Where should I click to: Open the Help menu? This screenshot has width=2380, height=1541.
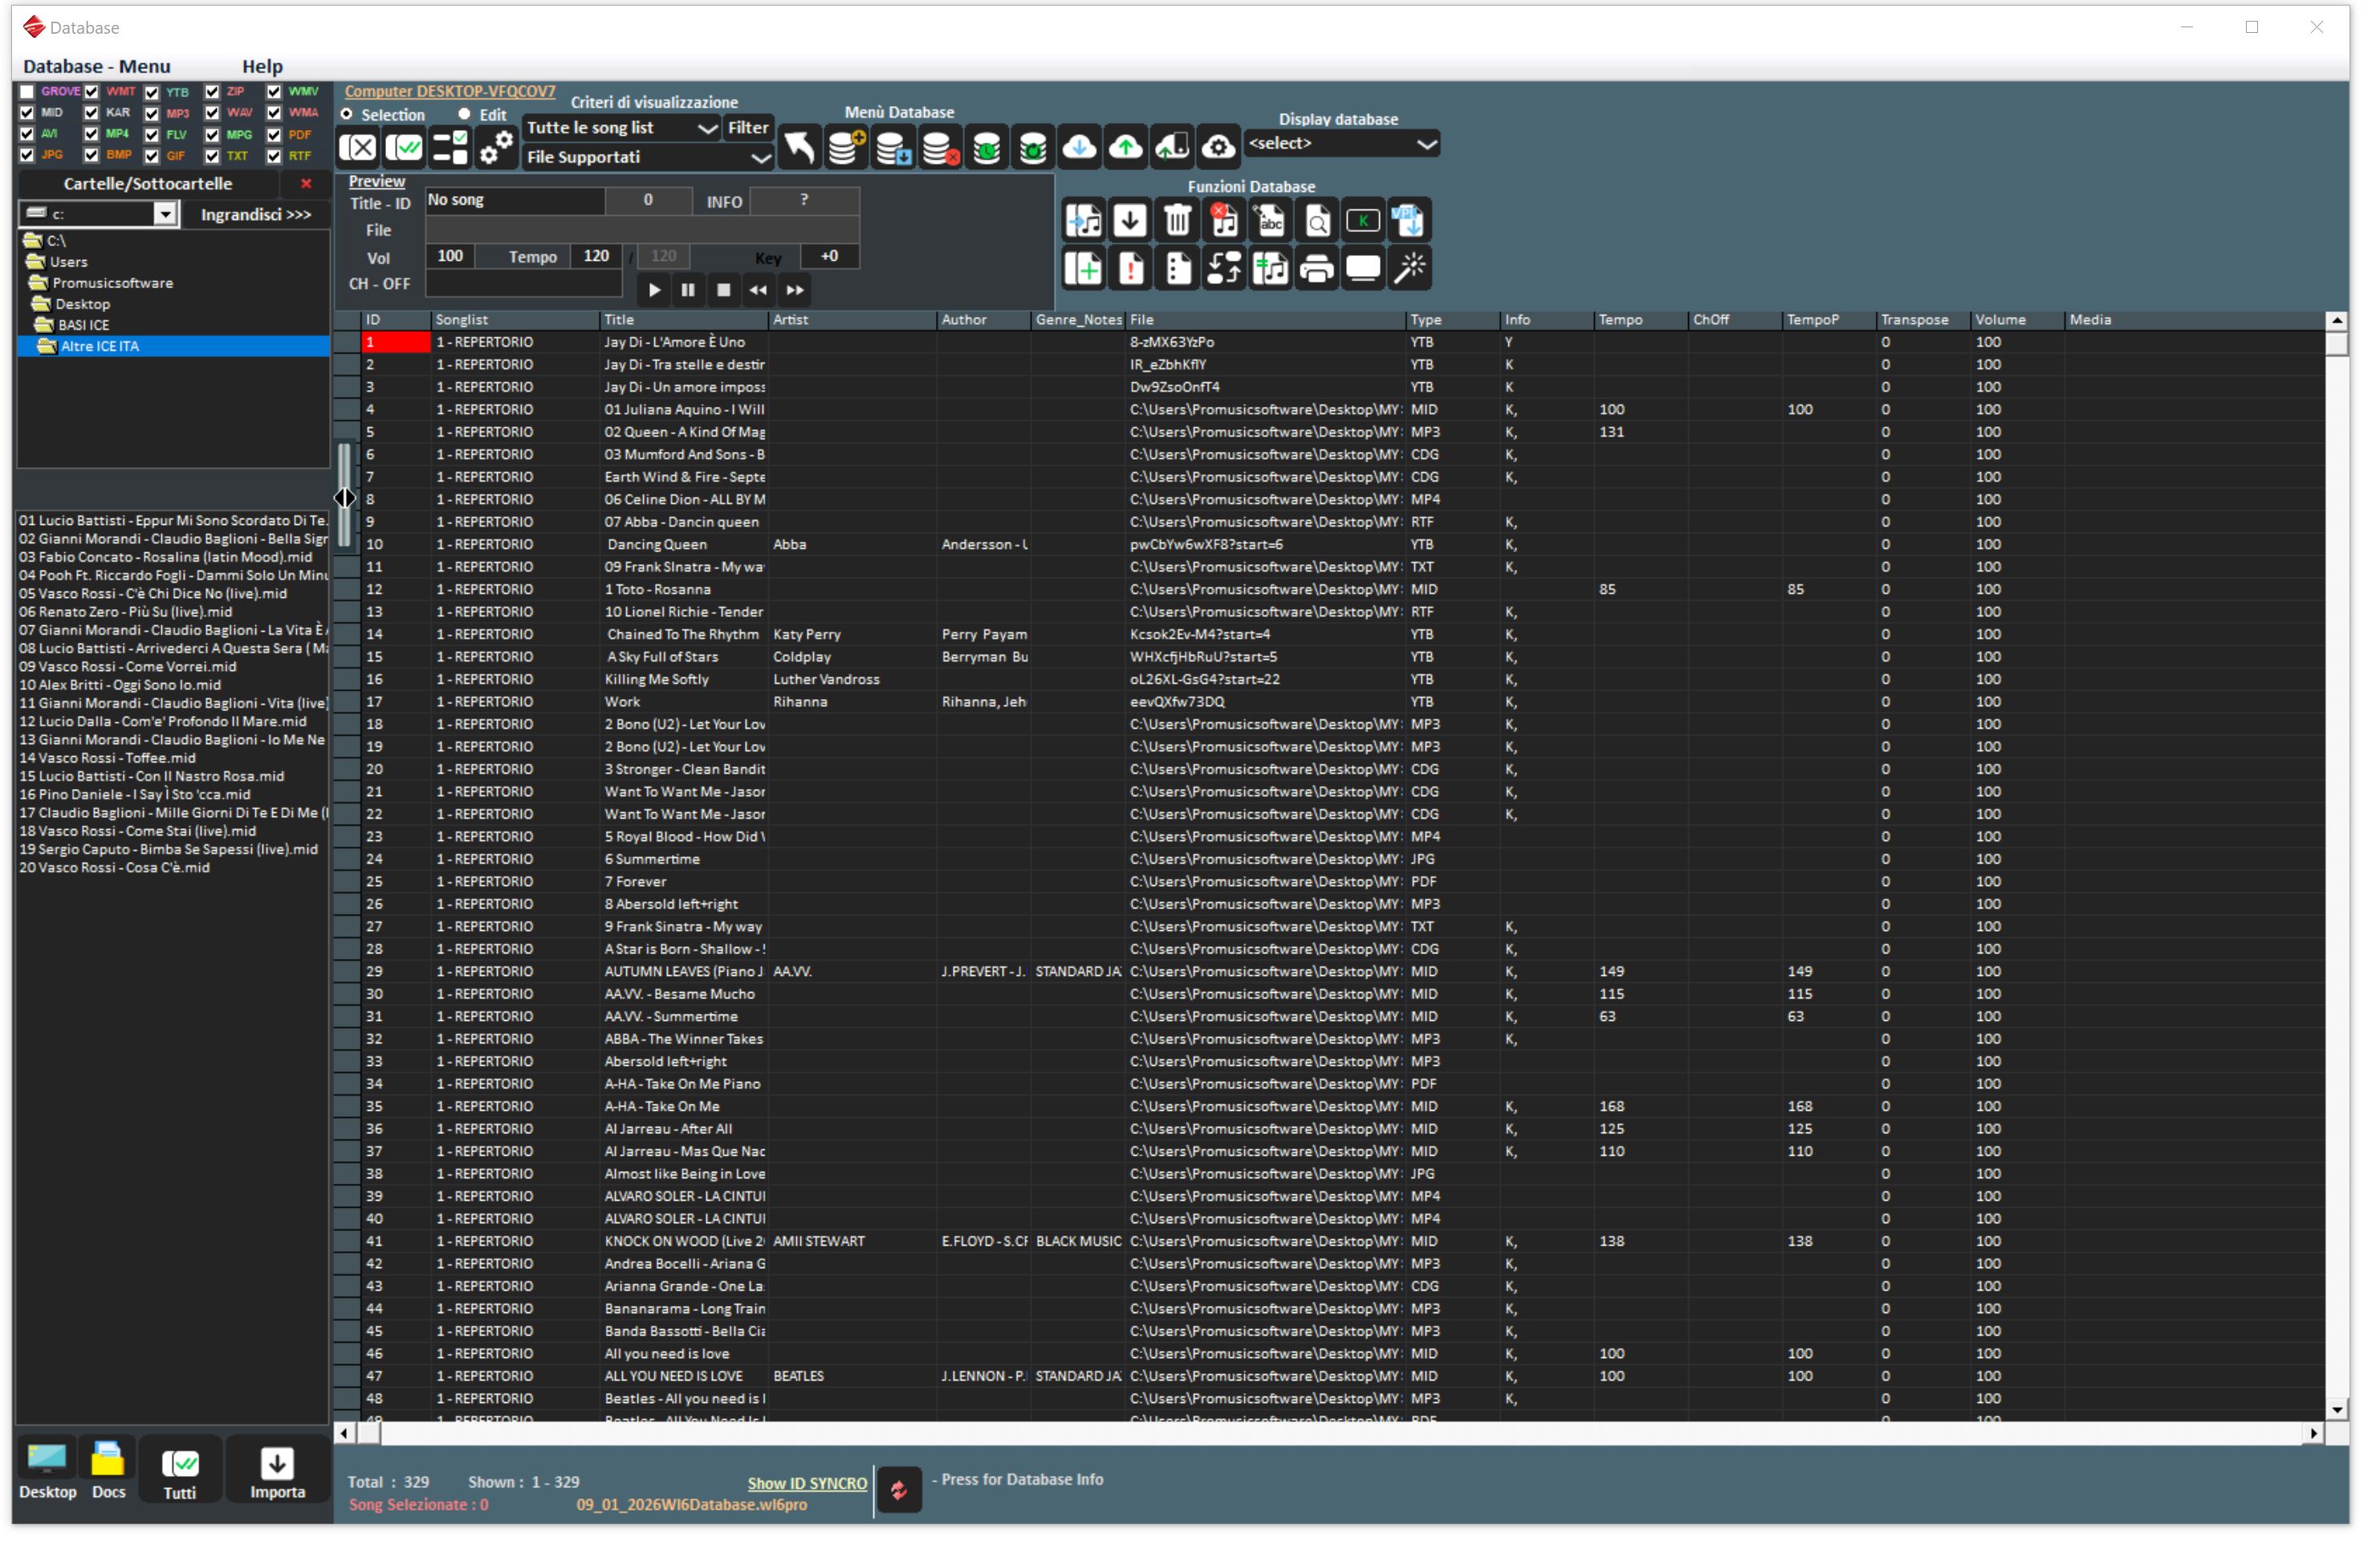tap(262, 66)
